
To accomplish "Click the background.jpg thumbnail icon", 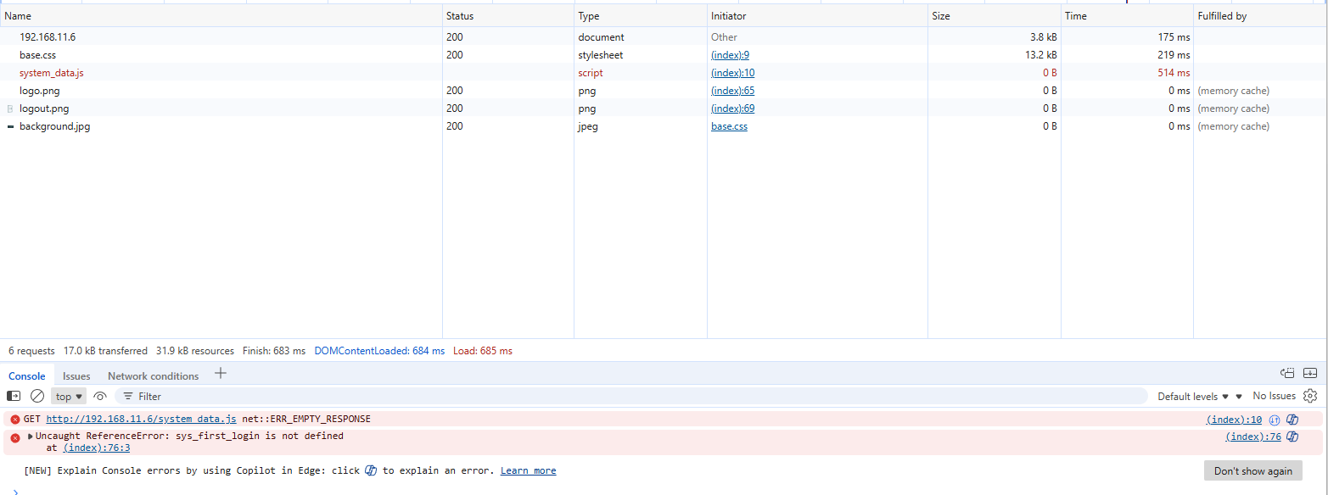I will [x=10, y=126].
